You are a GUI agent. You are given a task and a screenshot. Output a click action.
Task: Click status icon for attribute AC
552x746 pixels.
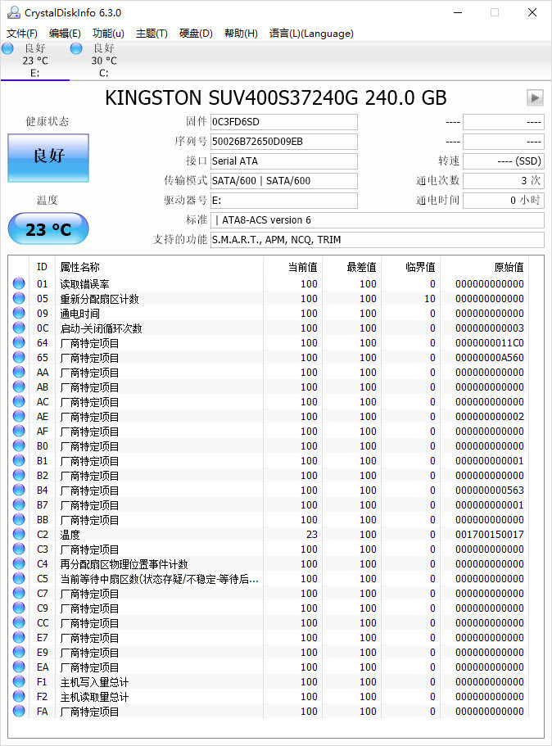pyautogui.click(x=19, y=401)
